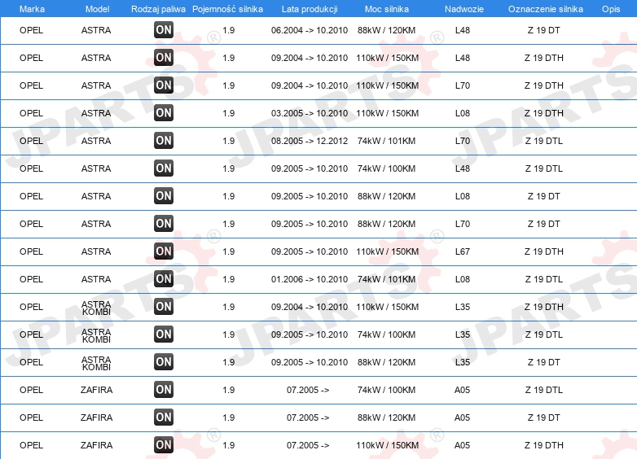The width and height of the screenshot is (637, 459).
Task: Click the ON badge in the Astra Kombi Z 19 DTH row
Action: (164, 306)
